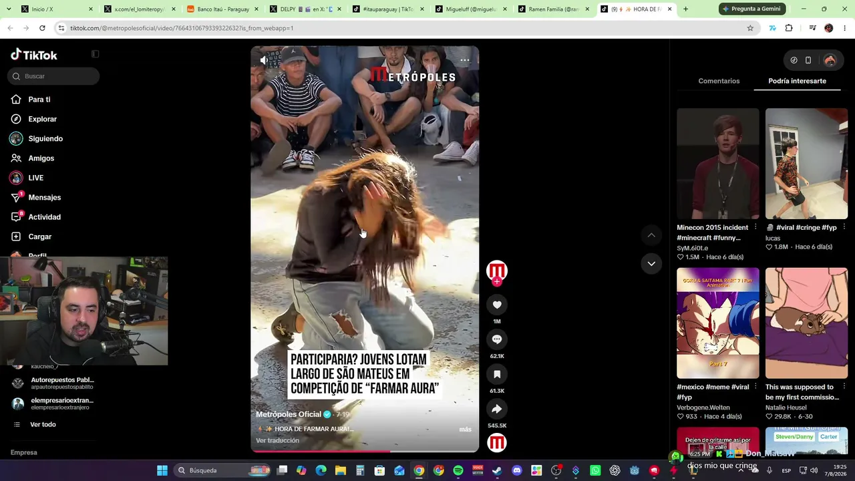Open Goku & Saitama Part 7 thumbnail
The height and width of the screenshot is (481, 855).
tap(718, 323)
